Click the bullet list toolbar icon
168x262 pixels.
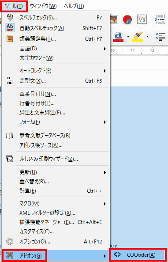tap(160, 37)
